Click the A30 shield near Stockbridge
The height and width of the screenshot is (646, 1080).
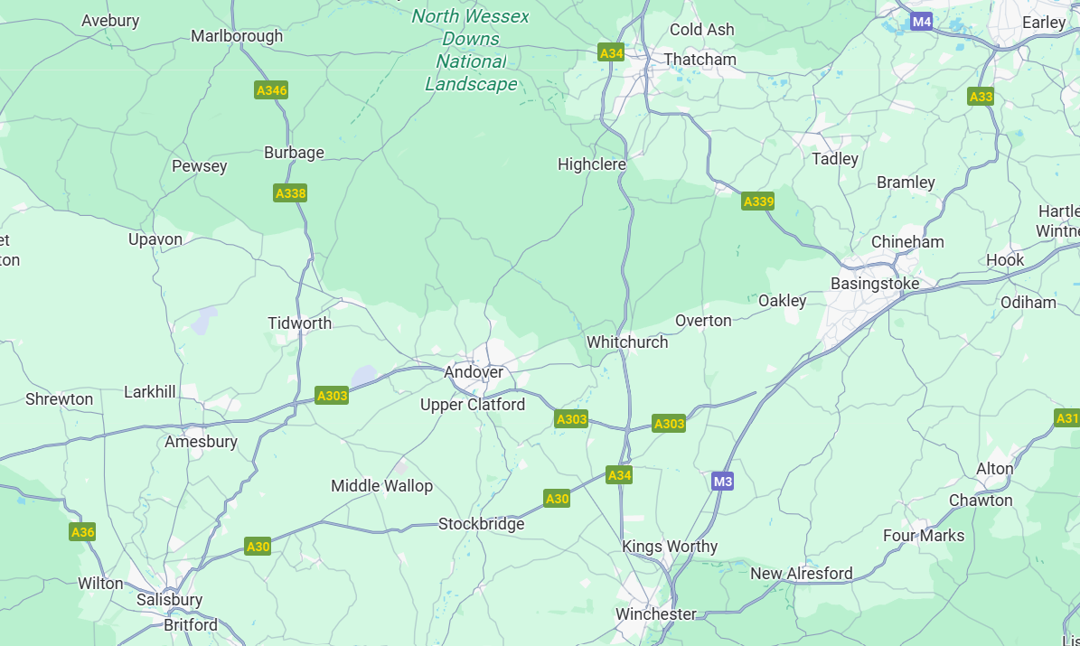coord(557,499)
